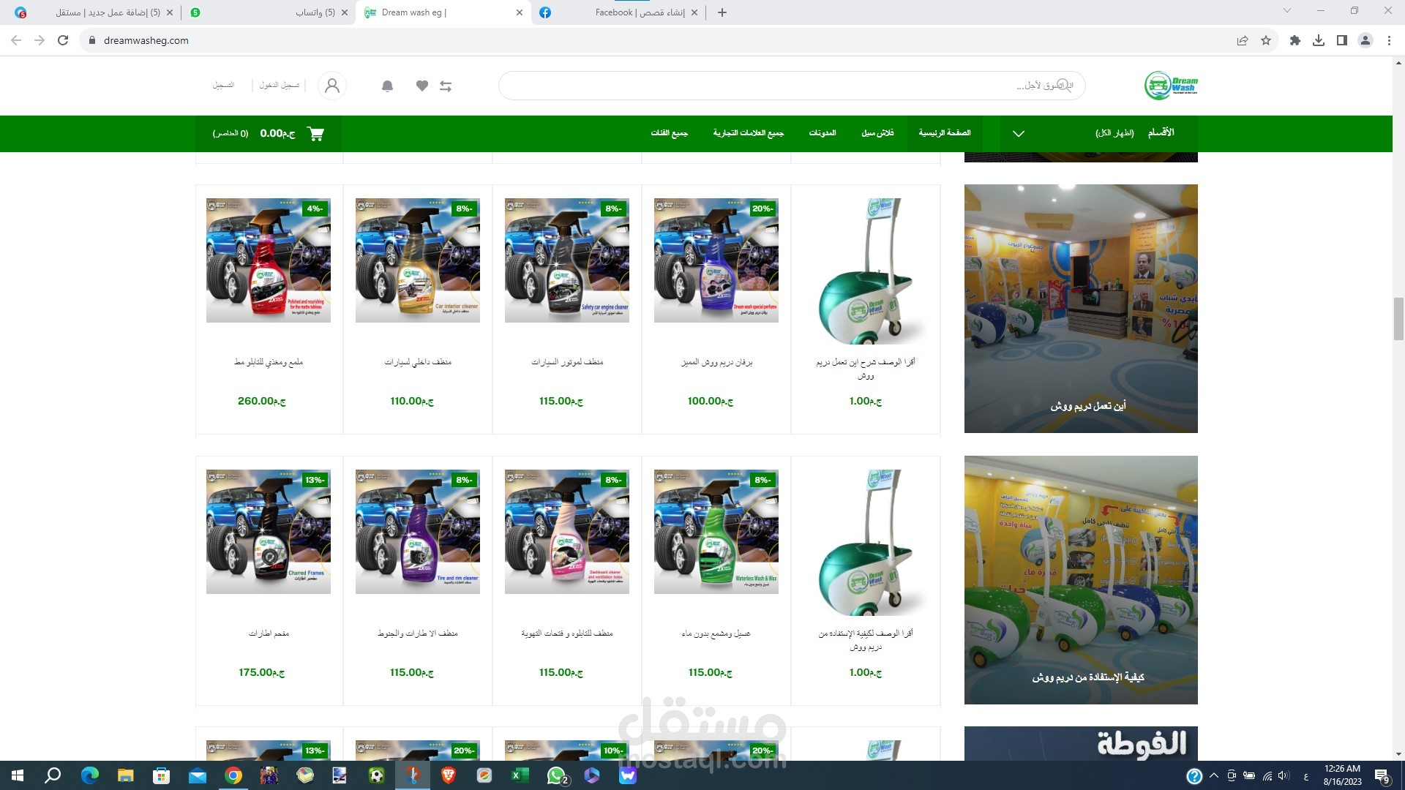Bookmark this page with the star icon
The width and height of the screenshot is (1405, 790).
pyautogui.click(x=1266, y=40)
